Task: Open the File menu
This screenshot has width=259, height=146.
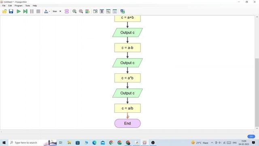Action: [4, 6]
